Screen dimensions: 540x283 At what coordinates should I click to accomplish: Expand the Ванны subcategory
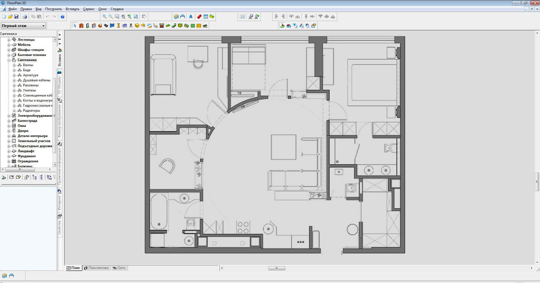(14, 65)
